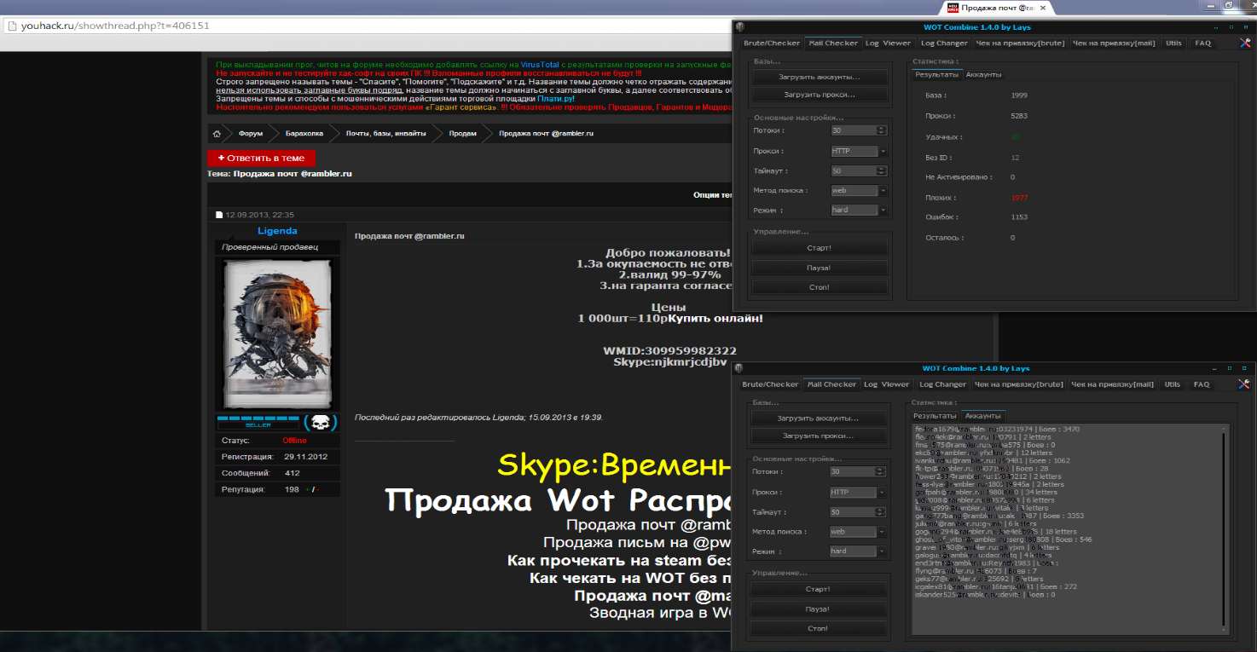Click the Стоп! button in lower window

[818, 628]
